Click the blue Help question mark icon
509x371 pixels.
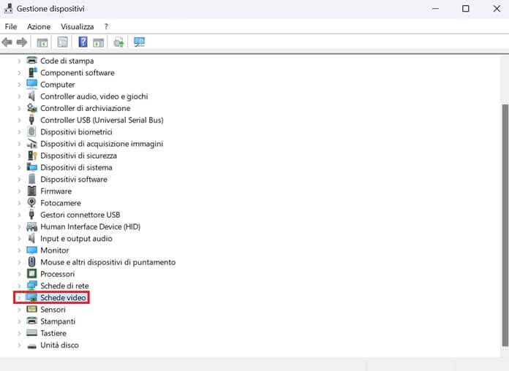click(x=83, y=42)
